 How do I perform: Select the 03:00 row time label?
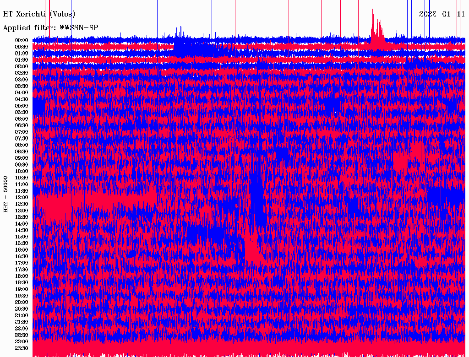coord(22,80)
